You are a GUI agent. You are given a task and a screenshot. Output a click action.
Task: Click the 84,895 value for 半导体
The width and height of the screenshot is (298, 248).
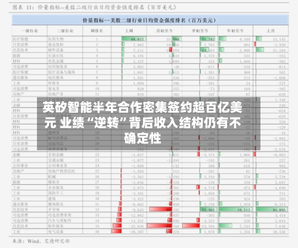279,210
